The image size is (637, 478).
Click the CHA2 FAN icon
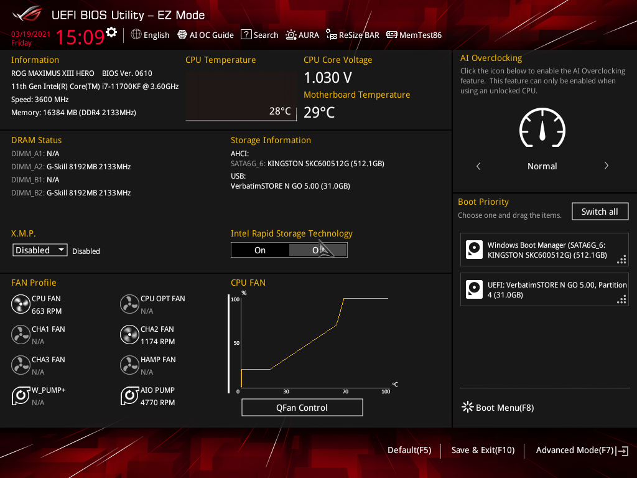pos(129,334)
